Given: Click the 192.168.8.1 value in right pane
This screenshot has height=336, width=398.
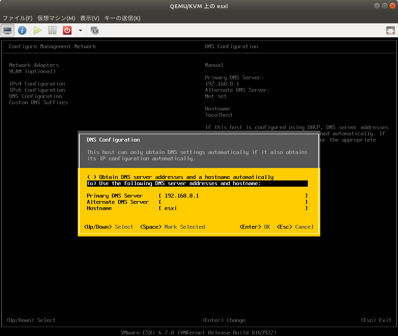Looking at the screenshot, I should point(222,84).
